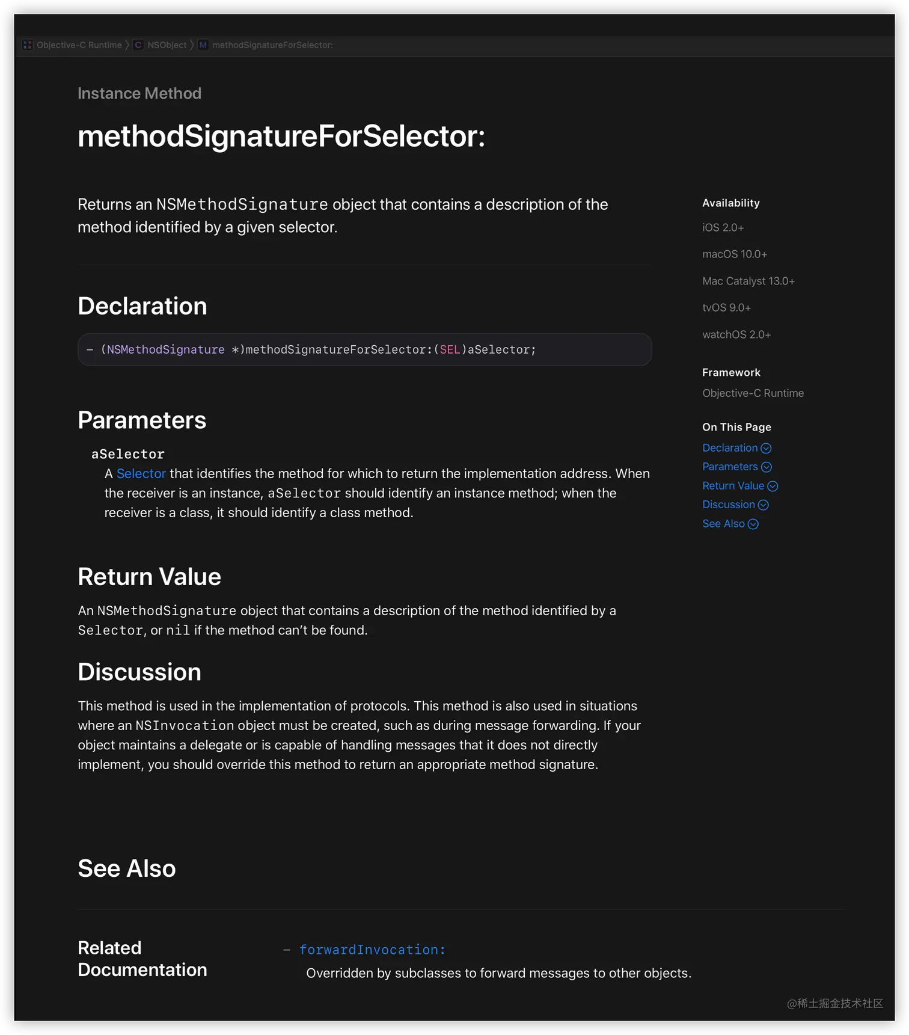Jump to See Also using On This Page
The height and width of the screenshot is (1035, 909).
coord(723,524)
